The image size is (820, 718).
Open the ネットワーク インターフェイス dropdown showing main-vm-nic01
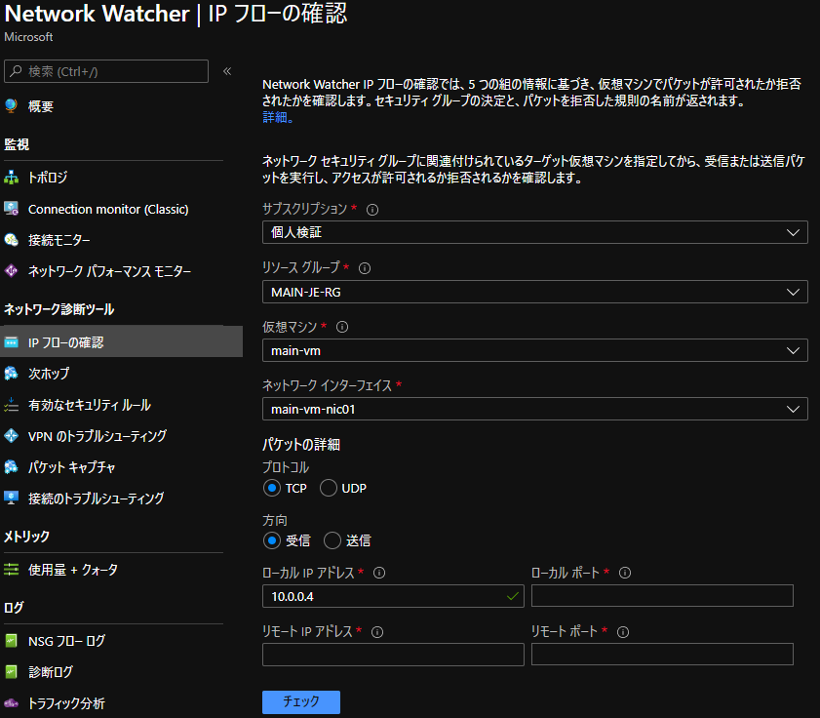coord(534,409)
